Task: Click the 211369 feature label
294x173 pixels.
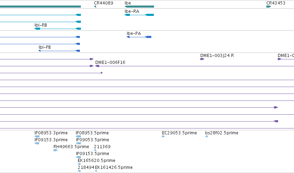Action: [x=102, y=147]
